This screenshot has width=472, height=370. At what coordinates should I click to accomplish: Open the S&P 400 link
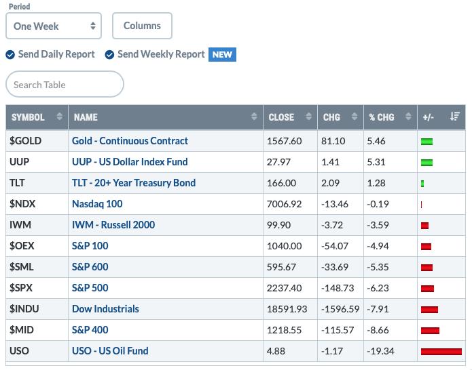[x=90, y=330]
